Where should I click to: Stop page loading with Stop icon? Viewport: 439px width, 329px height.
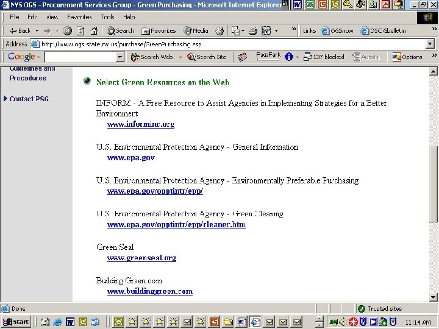(x=67, y=30)
